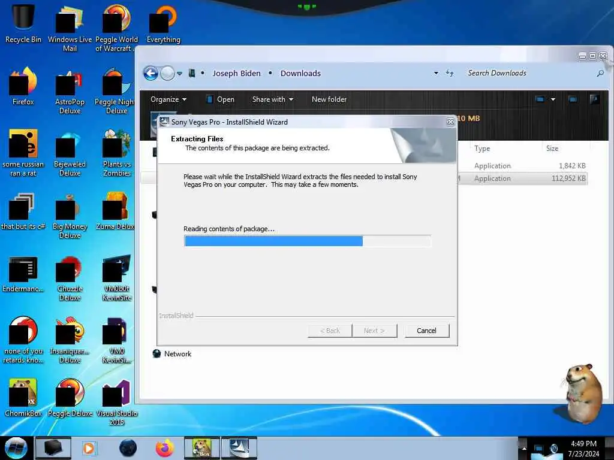Click Joseph Biden in the breadcrumb
614x460 pixels.
click(236, 73)
